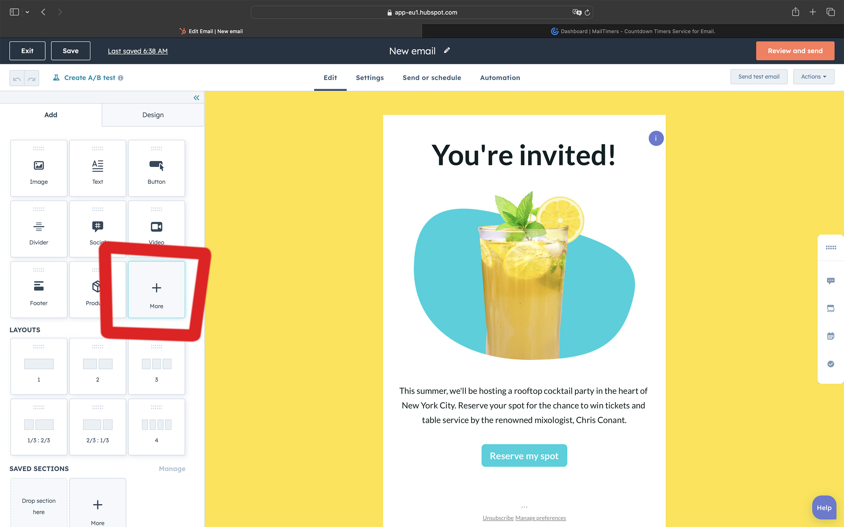Open the calendar icon in right sidebar
Viewport: 844px width, 527px height.
[830, 336]
